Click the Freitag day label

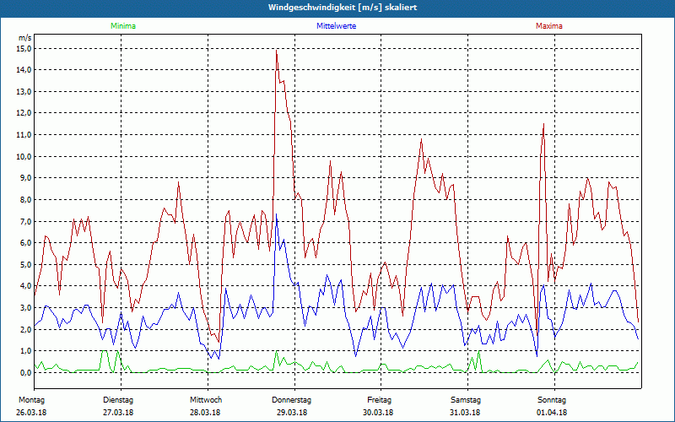(379, 400)
